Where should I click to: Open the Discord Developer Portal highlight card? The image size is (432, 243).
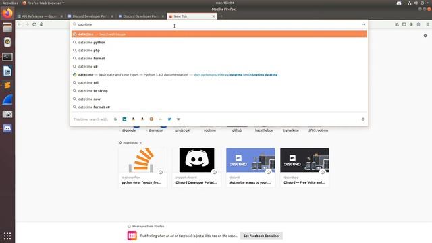[x=196, y=167]
